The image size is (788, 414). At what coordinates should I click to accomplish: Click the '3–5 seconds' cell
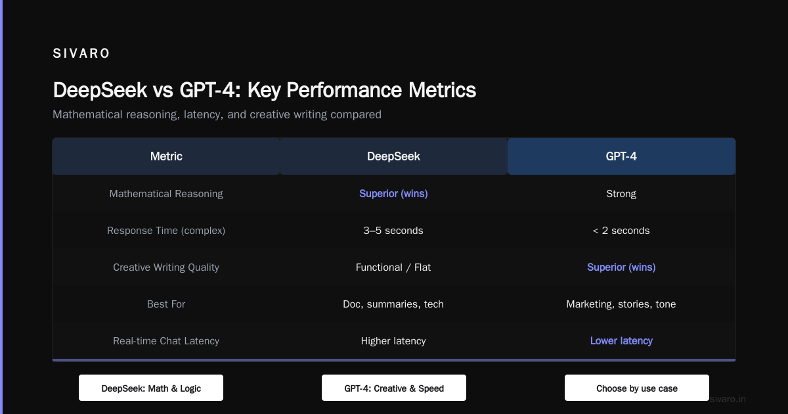(x=393, y=231)
